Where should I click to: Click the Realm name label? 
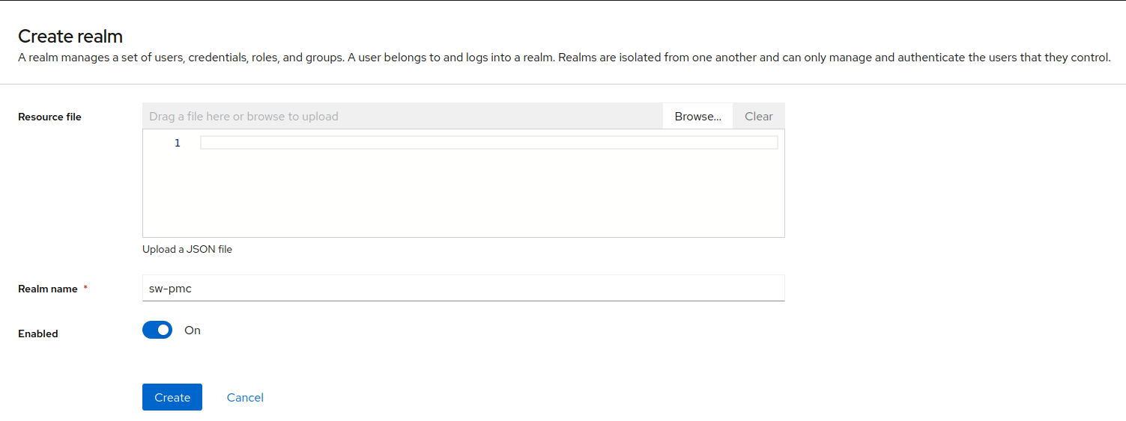[48, 289]
